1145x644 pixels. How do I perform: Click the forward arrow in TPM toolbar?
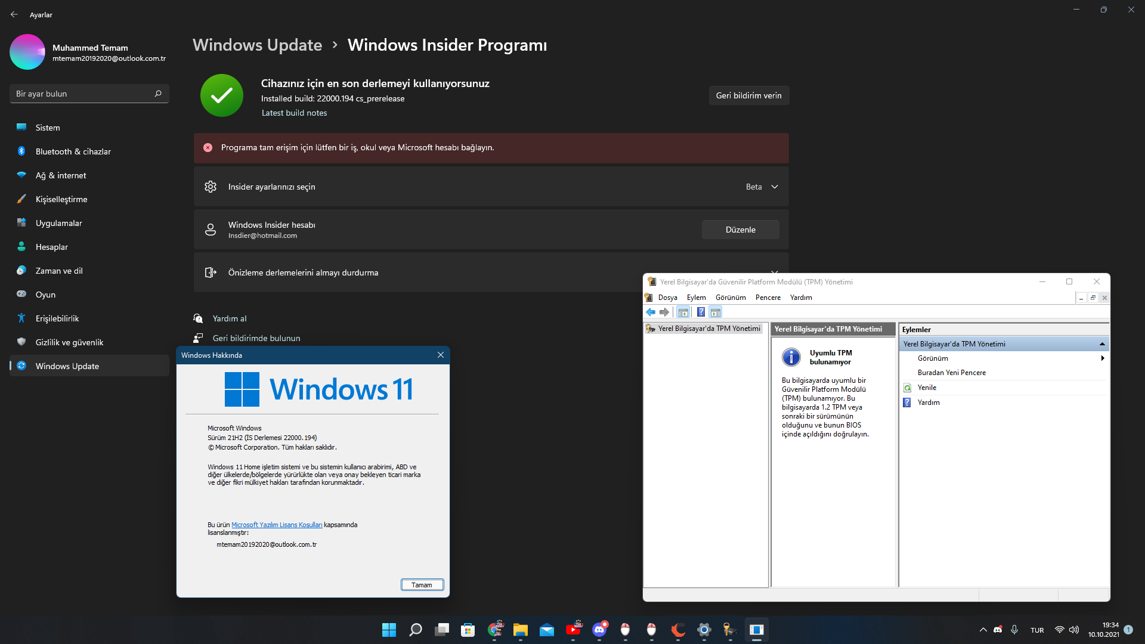(x=664, y=312)
